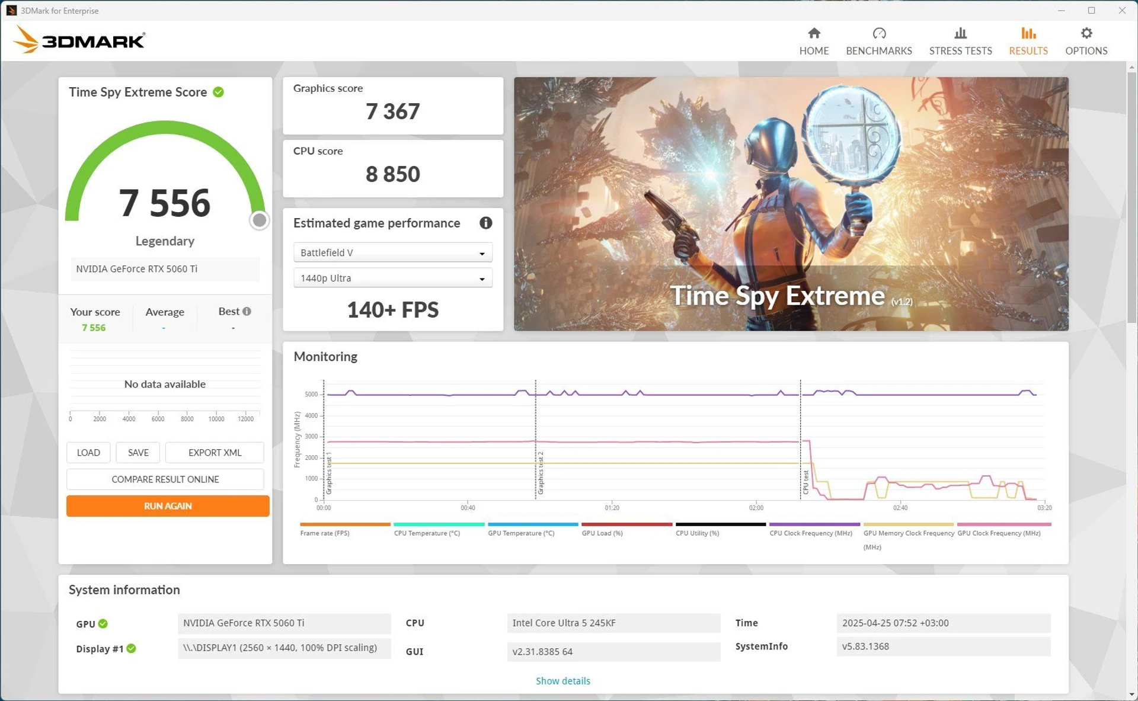Maximize the 3DMark window
Image resolution: width=1138 pixels, height=701 pixels.
click(1091, 10)
